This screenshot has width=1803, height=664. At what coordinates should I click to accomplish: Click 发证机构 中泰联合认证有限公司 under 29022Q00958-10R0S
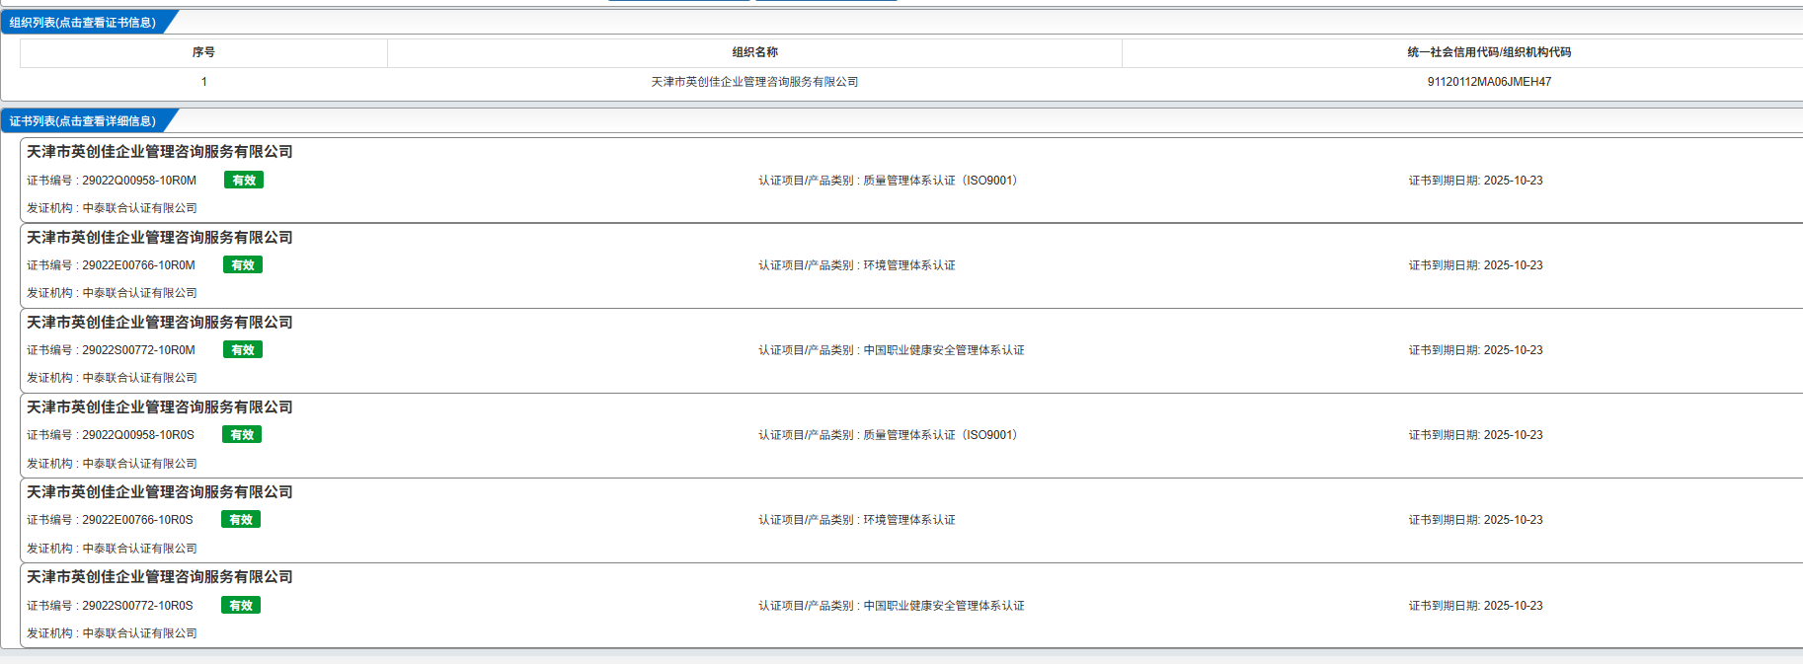[x=112, y=464]
